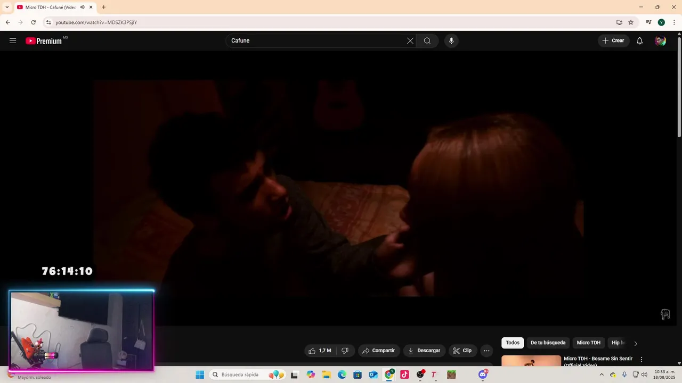Open Microsoft Store from taskbar
Image resolution: width=682 pixels, height=383 pixels.
click(x=358, y=374)
